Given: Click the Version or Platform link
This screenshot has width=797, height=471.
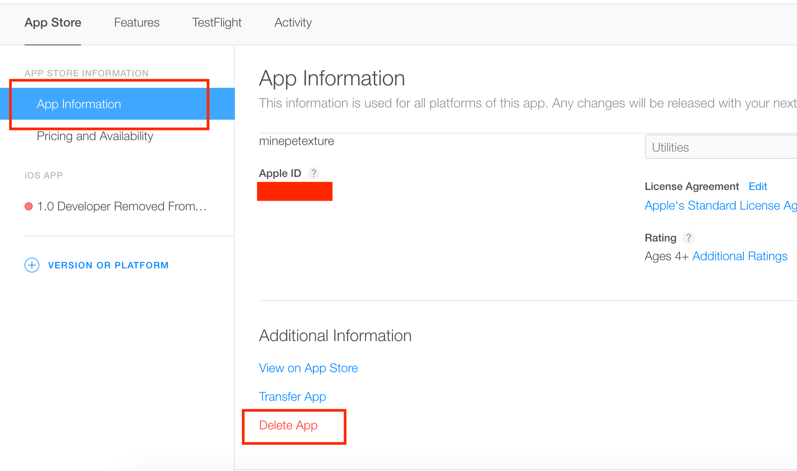Looking at the screenshot, I should tap(108, 265).
